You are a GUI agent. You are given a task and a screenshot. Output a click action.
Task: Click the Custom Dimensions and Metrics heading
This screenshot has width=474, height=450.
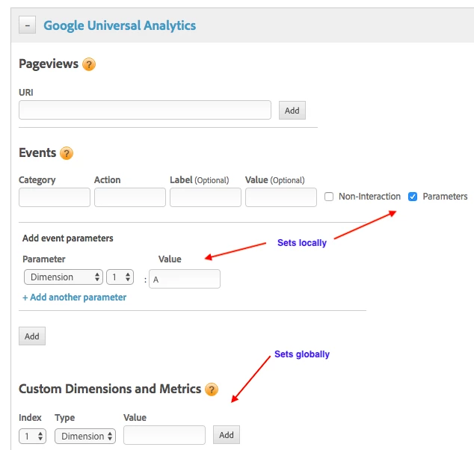coord(110,389)
